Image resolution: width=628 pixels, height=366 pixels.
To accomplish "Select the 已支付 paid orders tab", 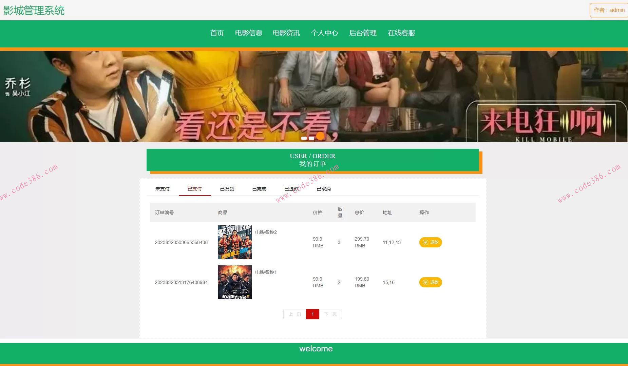I will (x=194, y=188).
